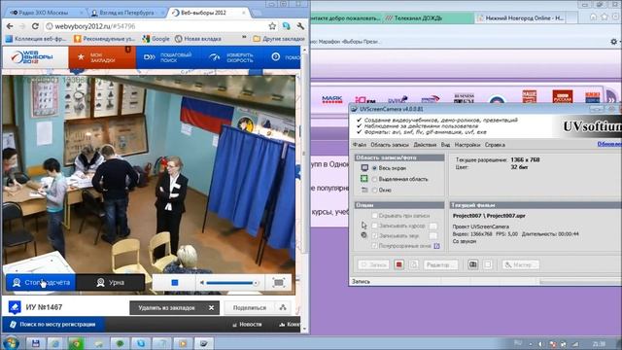The height and width of the screenshot is (350, 622).
Task: Switch camera to Стол подсчёта
Action: pos(41,283)
